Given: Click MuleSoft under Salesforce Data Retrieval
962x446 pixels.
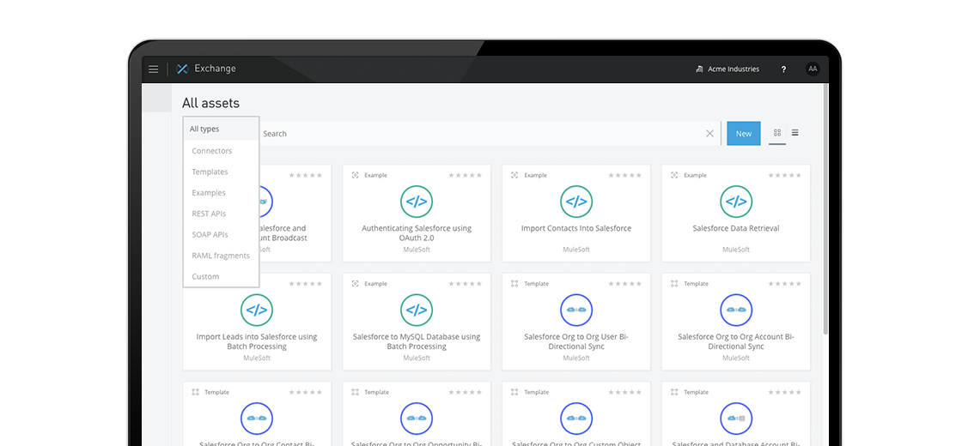Looking at the screenshot, I should tap(736, 250).
